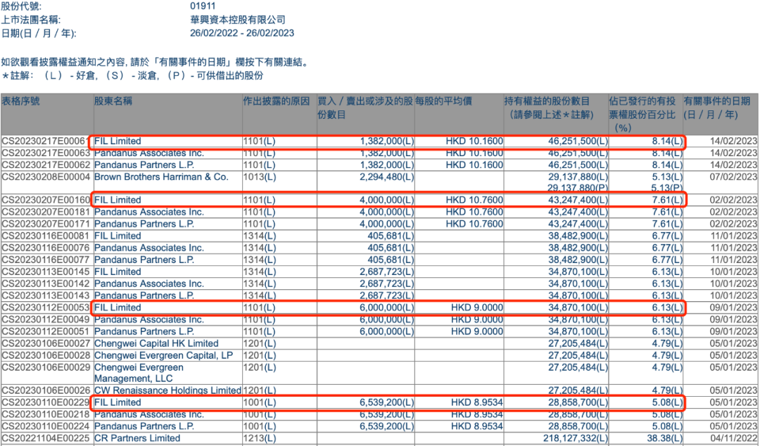Click the stock code 01911
The image size is (760, 446).
pyautogui.click(x=203, y=6)
